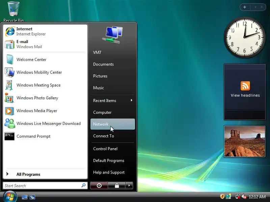Viewport: 270px width, 202px height.
Task: Open Internet Explorer from the Start menu
Action: 45,31
